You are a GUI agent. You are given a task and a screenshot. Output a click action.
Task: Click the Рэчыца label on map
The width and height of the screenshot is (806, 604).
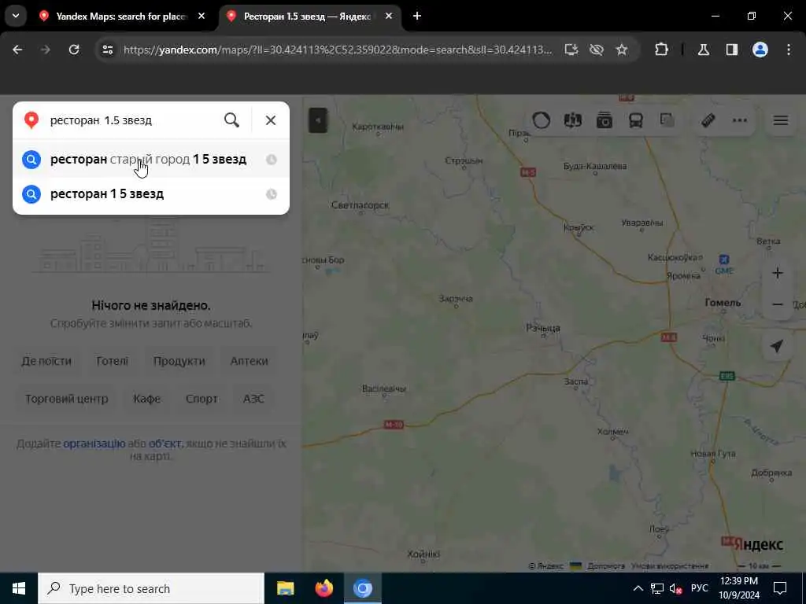tap(543, 328)
